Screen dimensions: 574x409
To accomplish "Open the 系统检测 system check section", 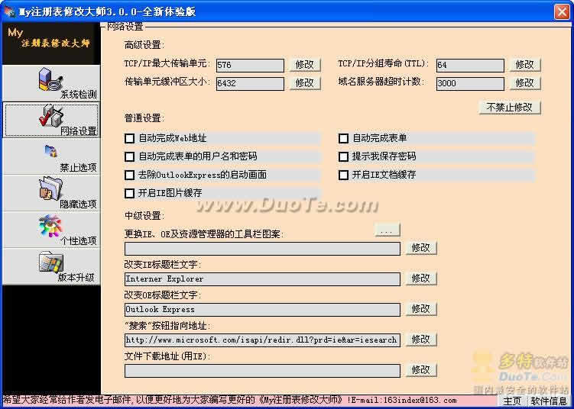I will click(51, 83).
